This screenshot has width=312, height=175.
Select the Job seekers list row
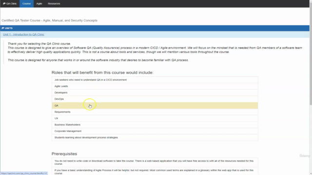[x=155, y=80]
